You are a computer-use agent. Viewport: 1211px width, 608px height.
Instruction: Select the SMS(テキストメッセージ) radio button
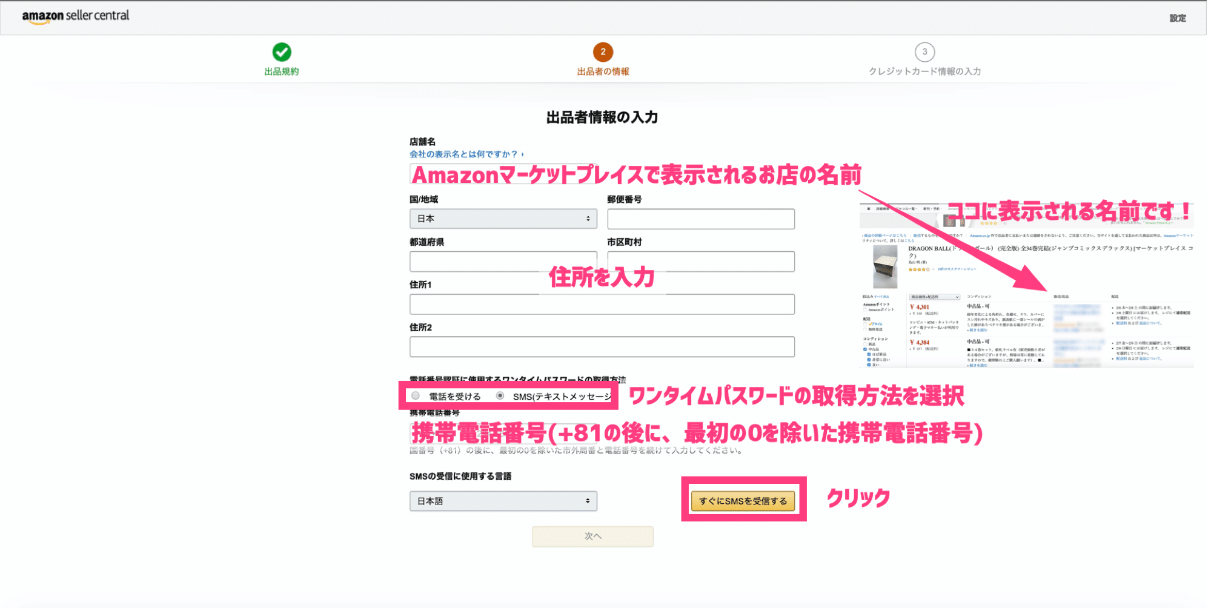click(500, 395)
